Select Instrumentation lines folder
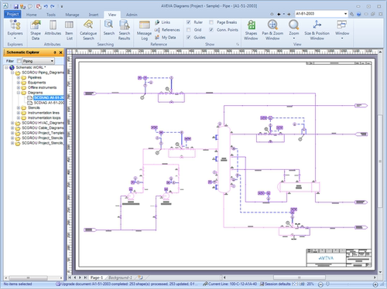The width and height of the screenshot is (387, 289). pyautogui.click(x=43, y=113)
